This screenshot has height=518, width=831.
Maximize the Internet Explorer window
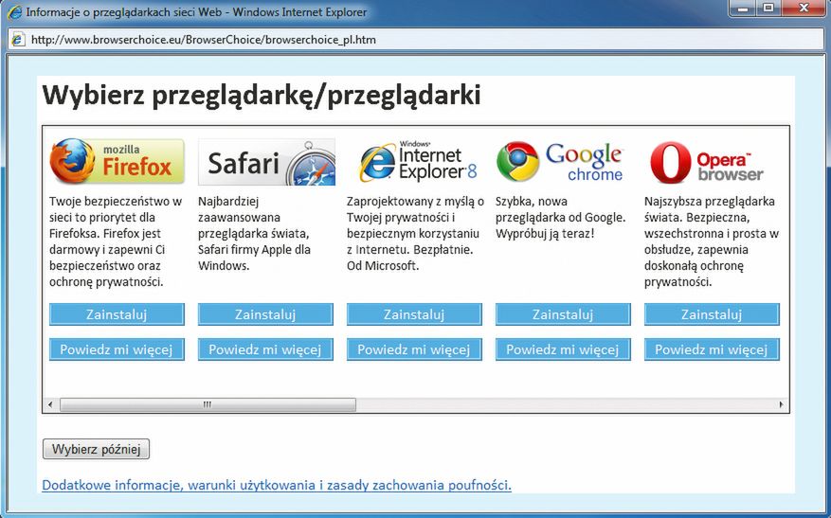tap(768, 9)
